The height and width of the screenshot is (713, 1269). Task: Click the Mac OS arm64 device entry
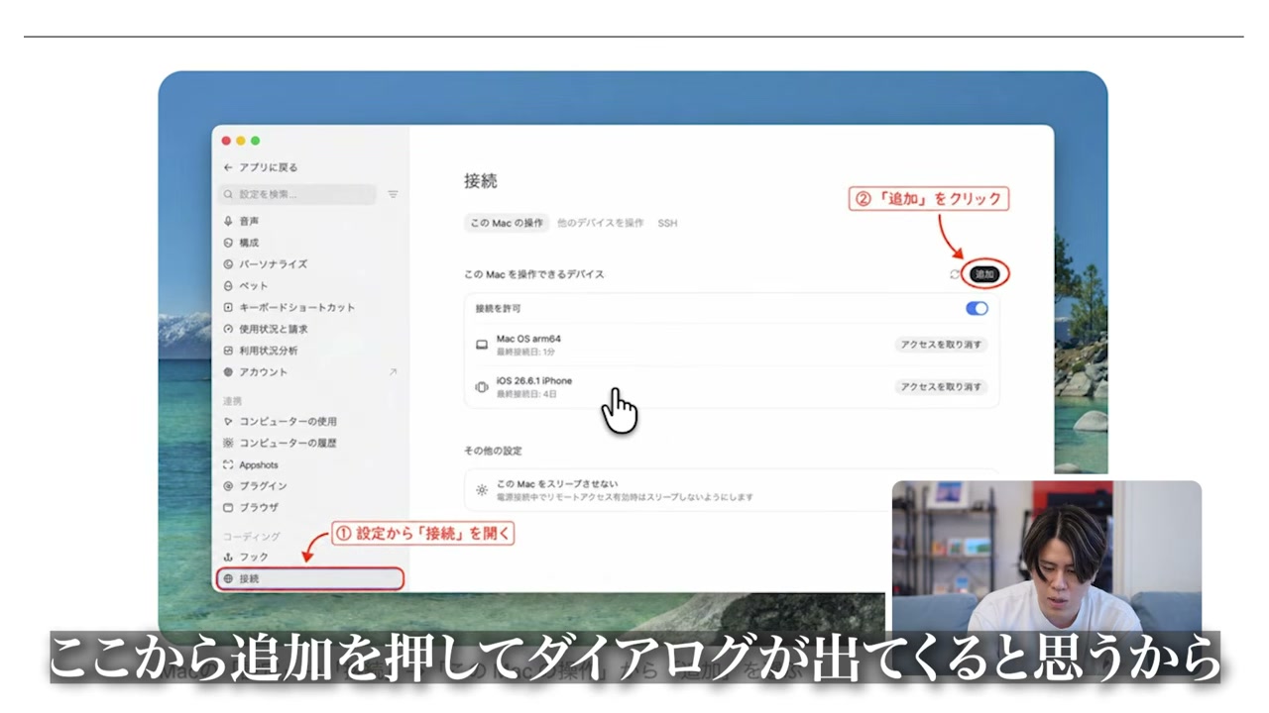point(732,345)
